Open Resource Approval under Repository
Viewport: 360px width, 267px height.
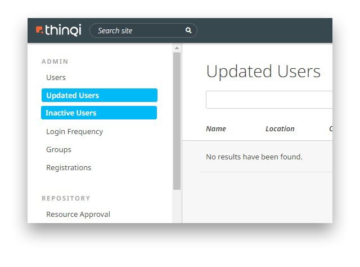pyautogui.click(x=78, y=215)
